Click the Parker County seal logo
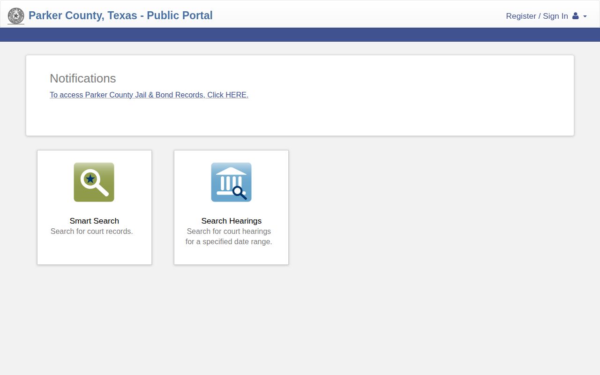This screenshot has width=600, height=375. pos(16,16)
